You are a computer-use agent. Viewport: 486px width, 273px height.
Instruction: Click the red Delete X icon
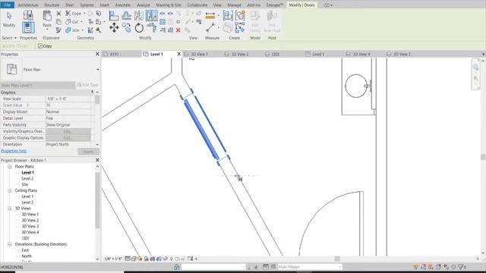point(178,30)
